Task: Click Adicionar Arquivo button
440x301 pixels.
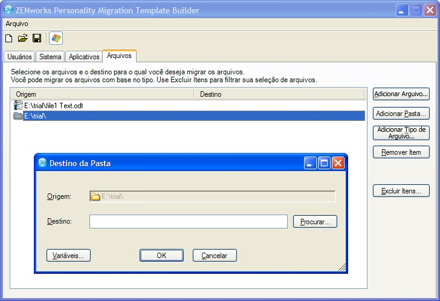Action: pyautogui.click(x=401, y=94)
